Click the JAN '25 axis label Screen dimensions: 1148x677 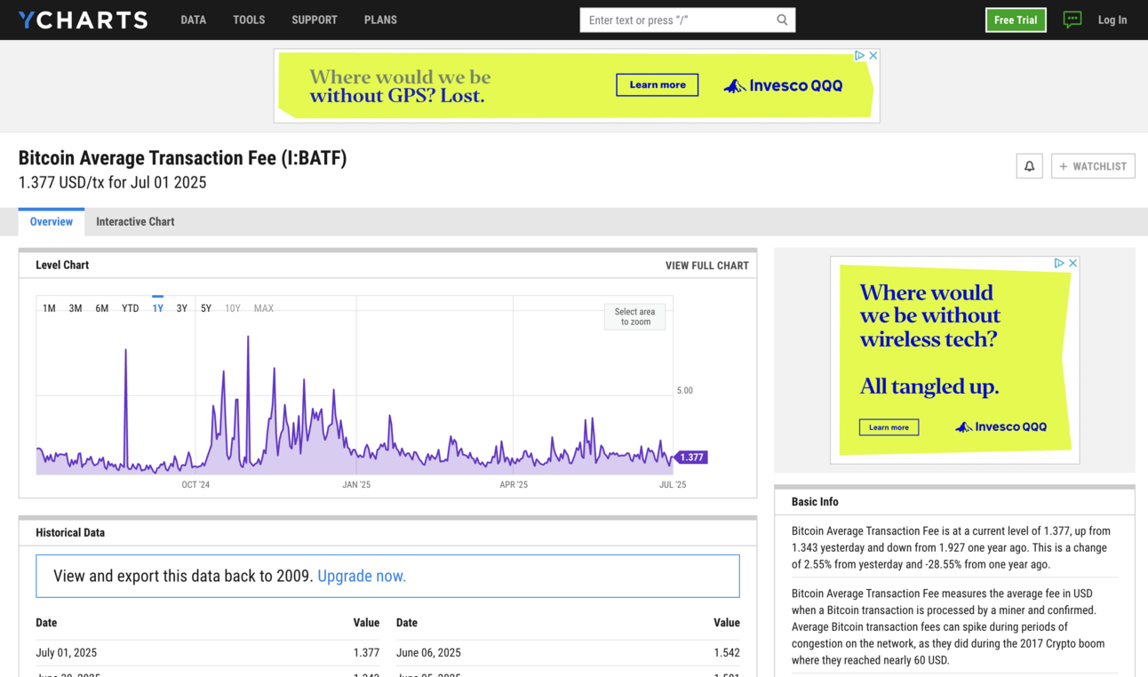click(356, 485)
